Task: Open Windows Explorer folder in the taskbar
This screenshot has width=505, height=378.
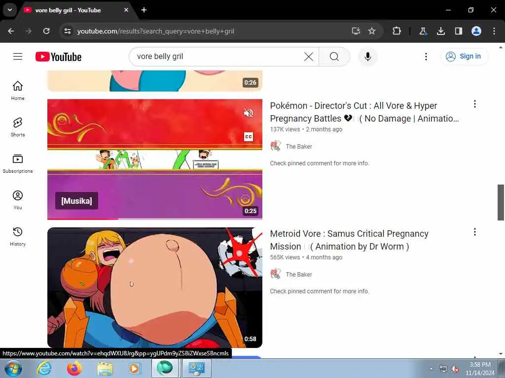Action: [x=105, y=368]
